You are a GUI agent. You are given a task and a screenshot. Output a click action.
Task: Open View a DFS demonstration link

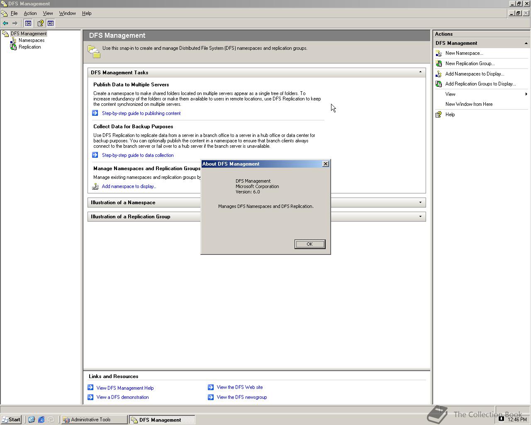122,397
